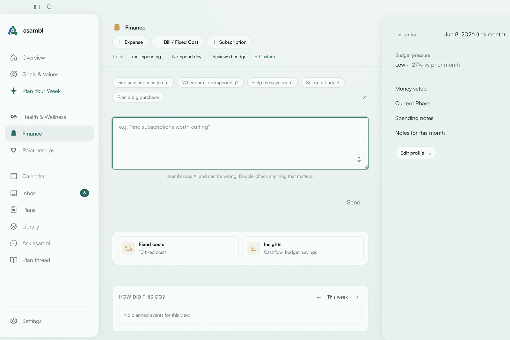Click the Finance coin-stack sidebar icon
Viewport: 510px width, 340px height.
[x=14, y=134]
